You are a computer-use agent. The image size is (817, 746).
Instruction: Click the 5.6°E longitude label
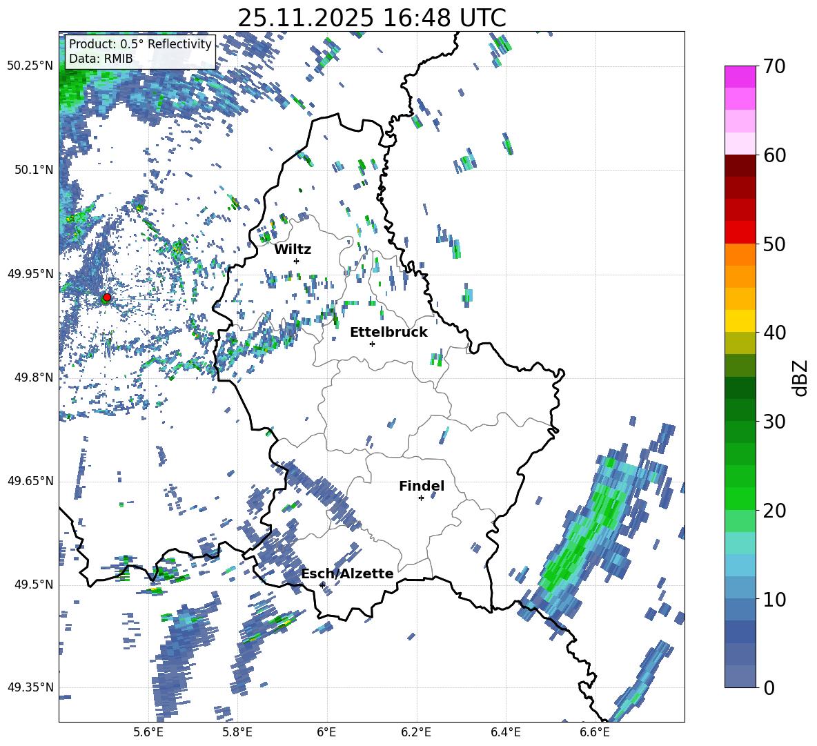(x=148, y=732)
